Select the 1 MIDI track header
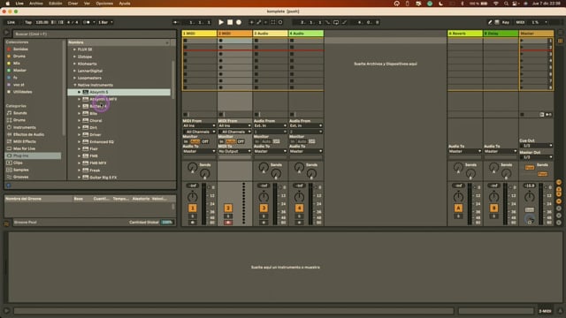This screenshot has height=318, width=566. point(199,34)
